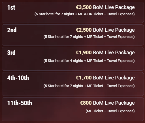Click the €1,700 prize amount
145x123 pixels.
(84, 78)
